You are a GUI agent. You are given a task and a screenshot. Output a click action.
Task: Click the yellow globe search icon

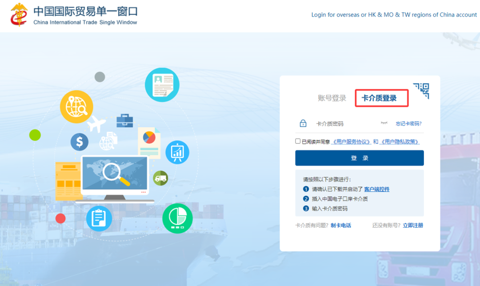[76, 107]
